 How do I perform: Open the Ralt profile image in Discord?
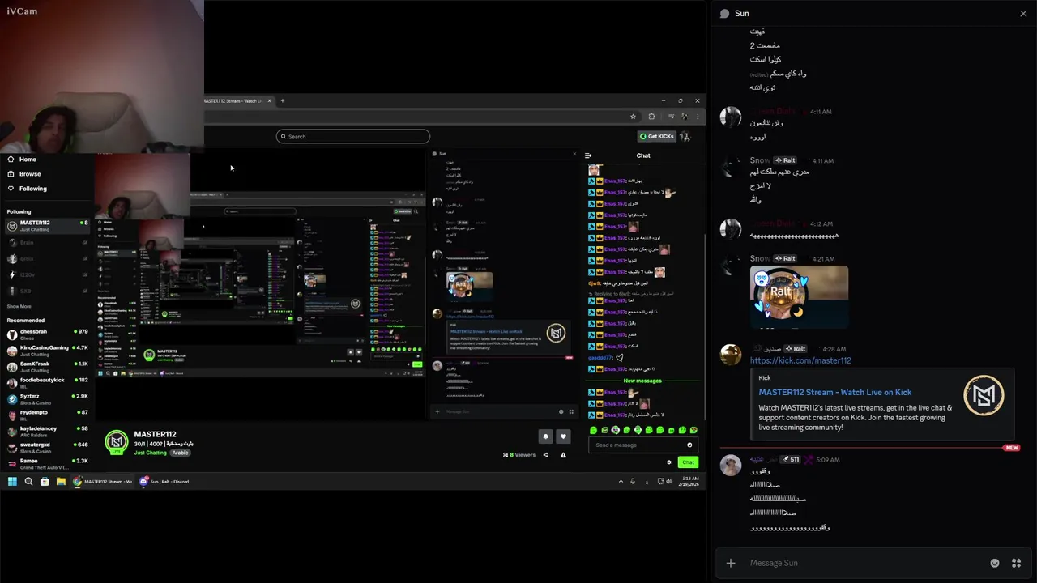click(799, 296)
